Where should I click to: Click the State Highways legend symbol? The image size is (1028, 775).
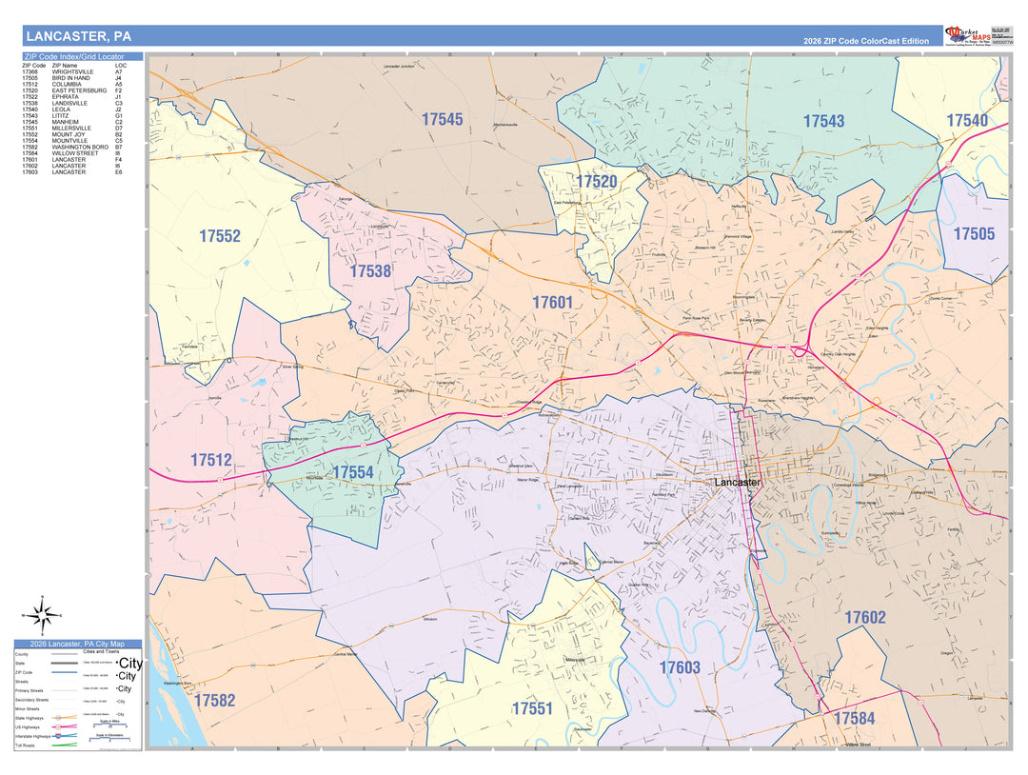pyautogui.click(x=65, y=717)
